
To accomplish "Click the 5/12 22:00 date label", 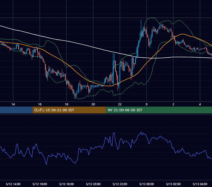I will (120, 184).
